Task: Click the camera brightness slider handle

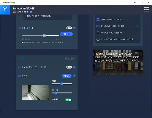Action: tap(62, 84)
